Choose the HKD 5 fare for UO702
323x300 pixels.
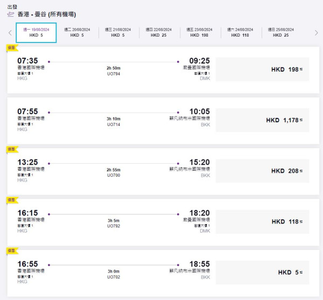[x=263, y=273]
